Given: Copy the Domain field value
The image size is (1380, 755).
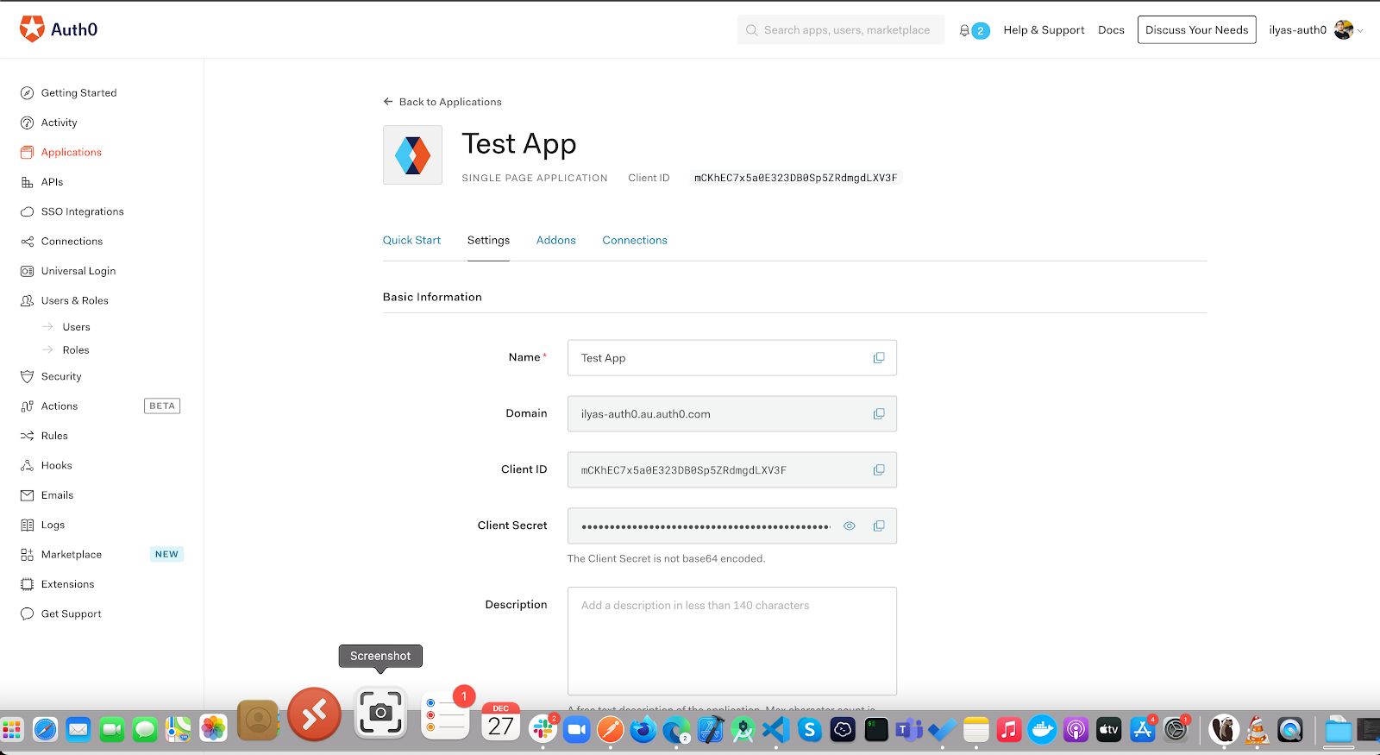Looking at the screenshot, I should point(879,414).
